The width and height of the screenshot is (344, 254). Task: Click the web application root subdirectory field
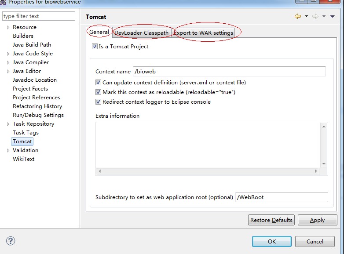click(x=282, y=197)
